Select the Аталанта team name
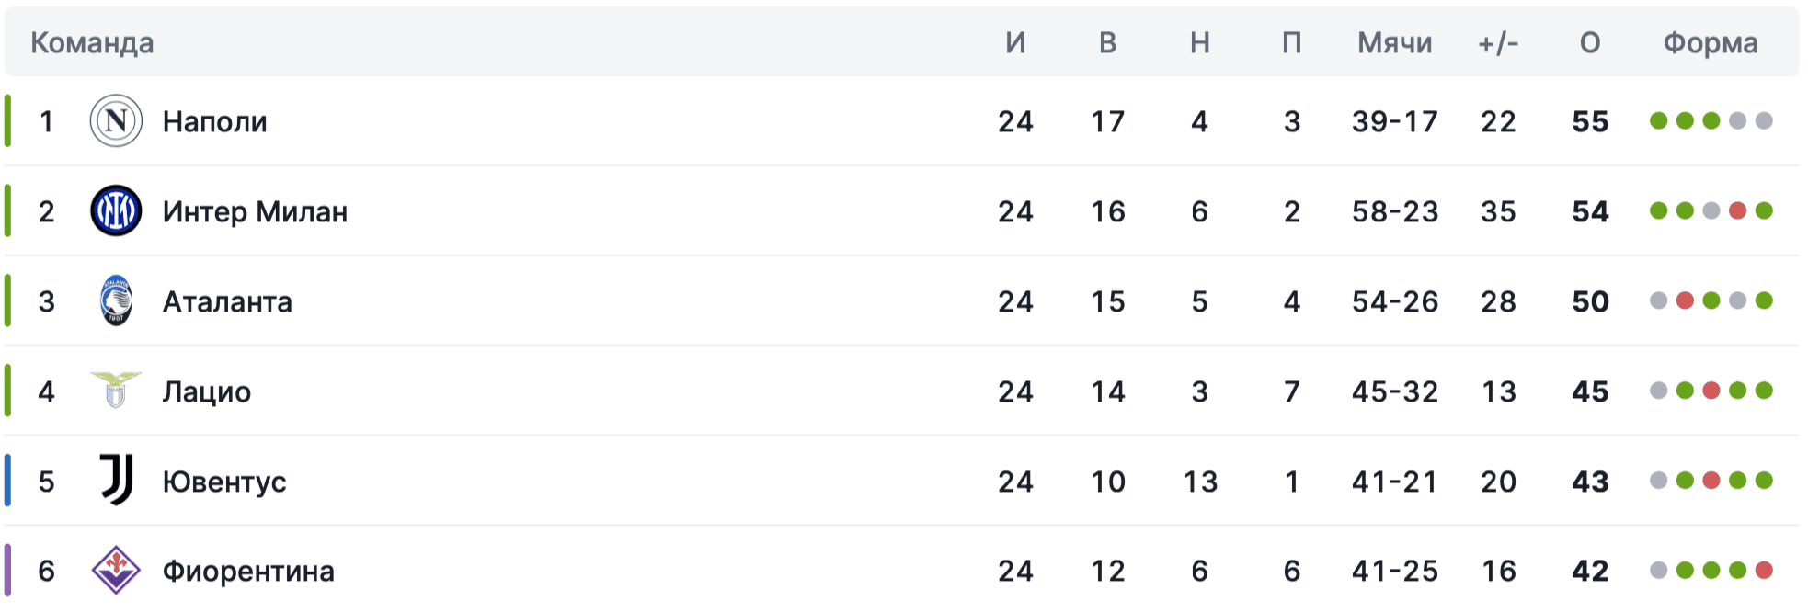 227,301
